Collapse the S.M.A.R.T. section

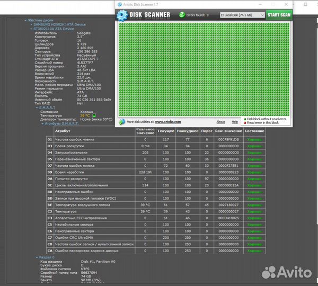tap(37, 108)
